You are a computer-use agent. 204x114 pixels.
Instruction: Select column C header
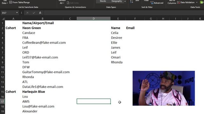(70, 19)
